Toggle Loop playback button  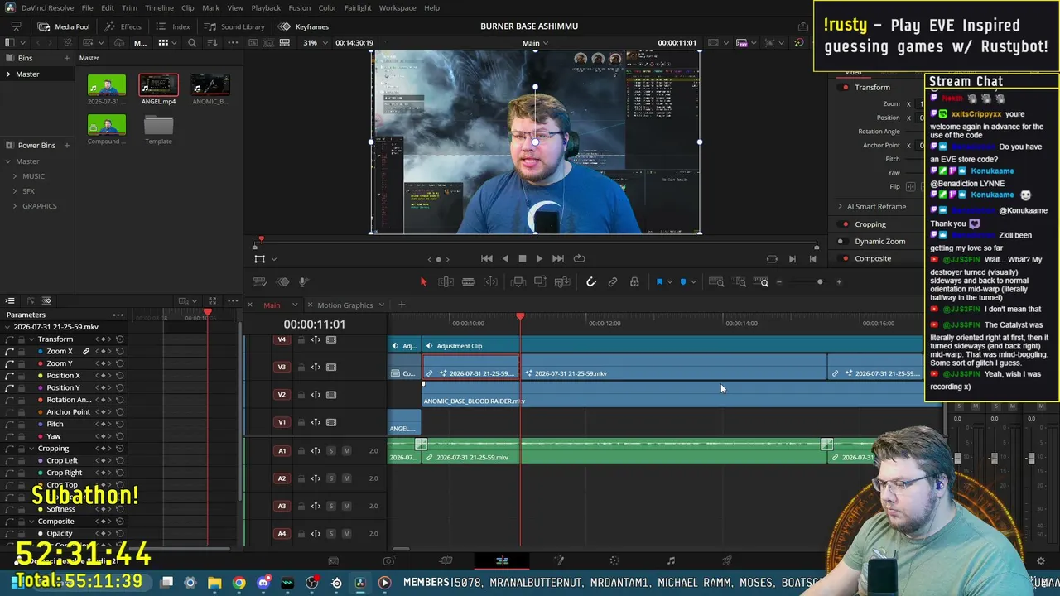580,258
